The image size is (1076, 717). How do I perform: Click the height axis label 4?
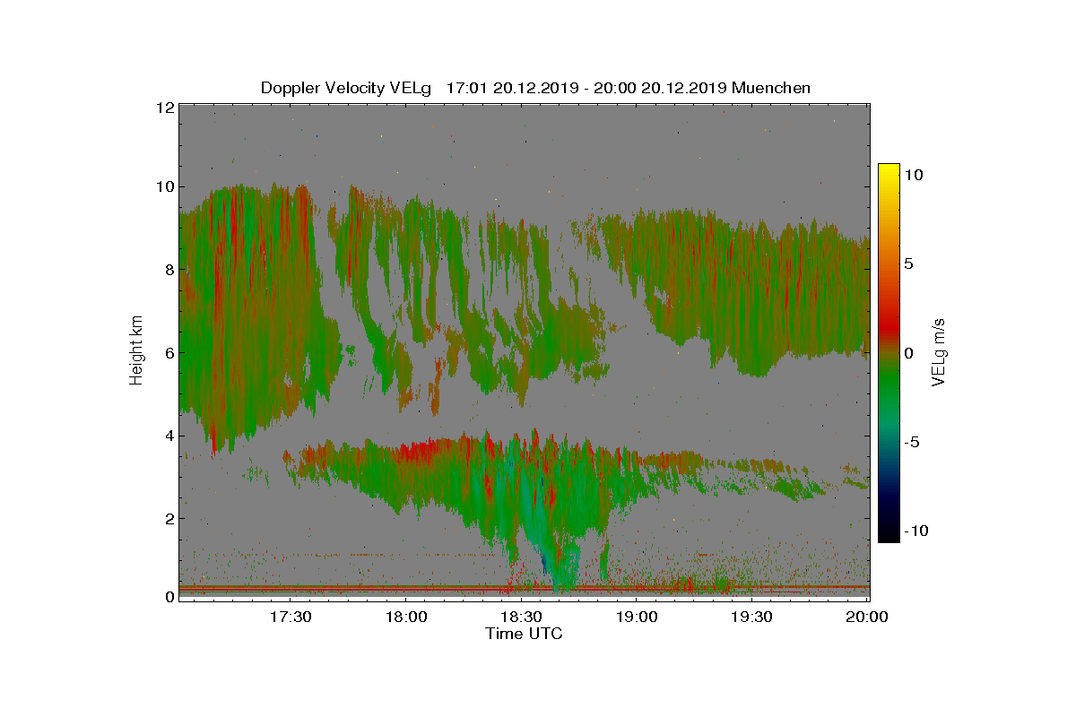[x=169, y=436]
